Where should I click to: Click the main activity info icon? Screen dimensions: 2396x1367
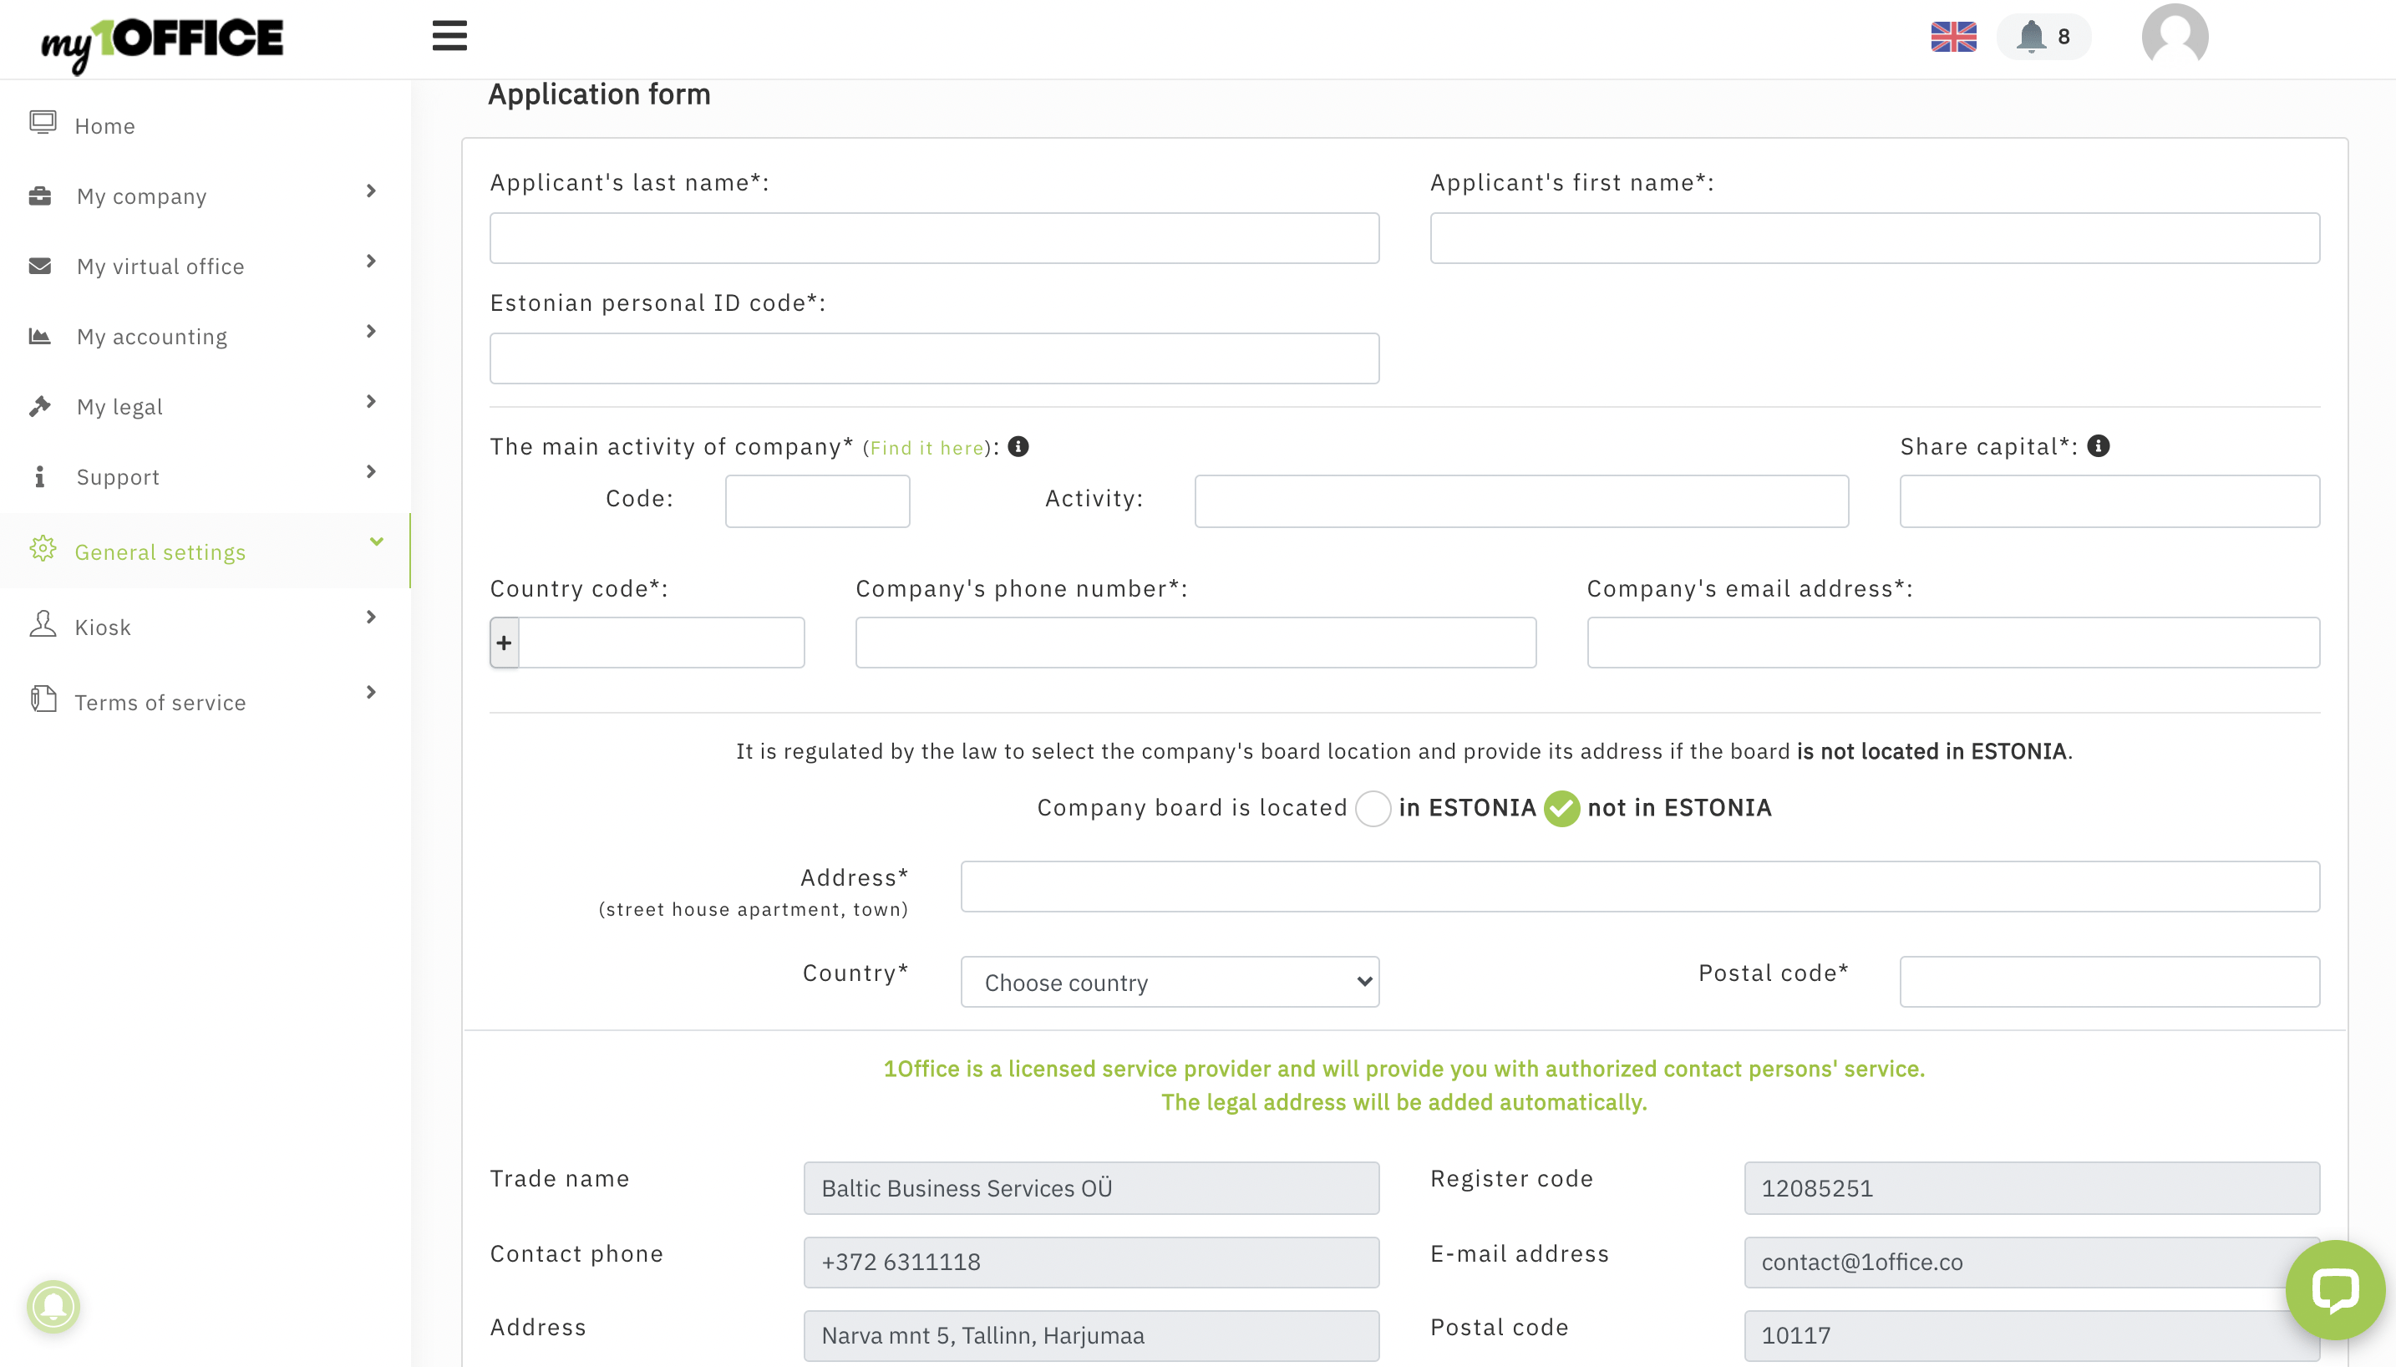[1018, 447]
